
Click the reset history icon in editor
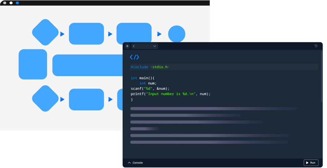tap(316, 46)
